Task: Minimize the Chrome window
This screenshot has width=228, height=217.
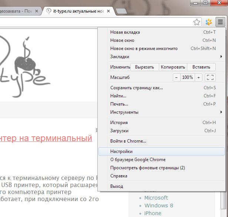Action: tap(195, 3)
